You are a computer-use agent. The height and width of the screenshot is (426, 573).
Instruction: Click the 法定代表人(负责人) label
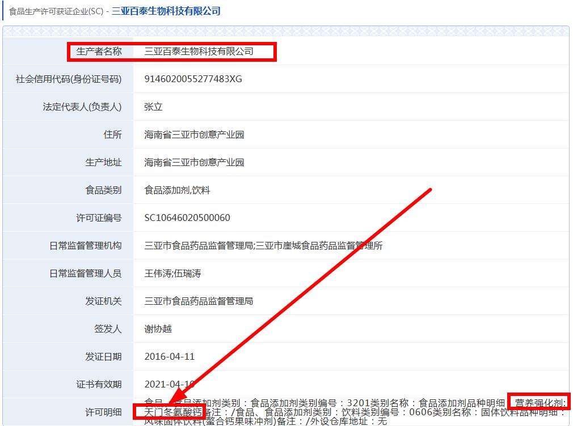coord(82,107)
